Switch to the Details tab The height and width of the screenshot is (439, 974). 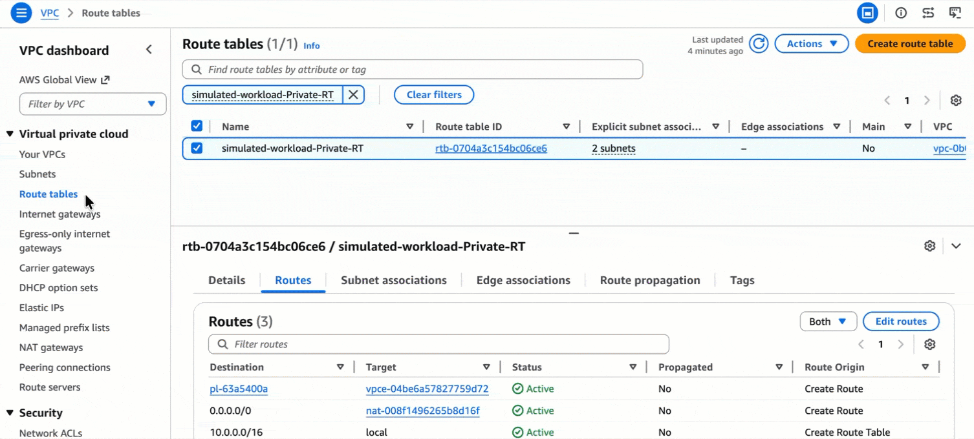click(226, 280)
